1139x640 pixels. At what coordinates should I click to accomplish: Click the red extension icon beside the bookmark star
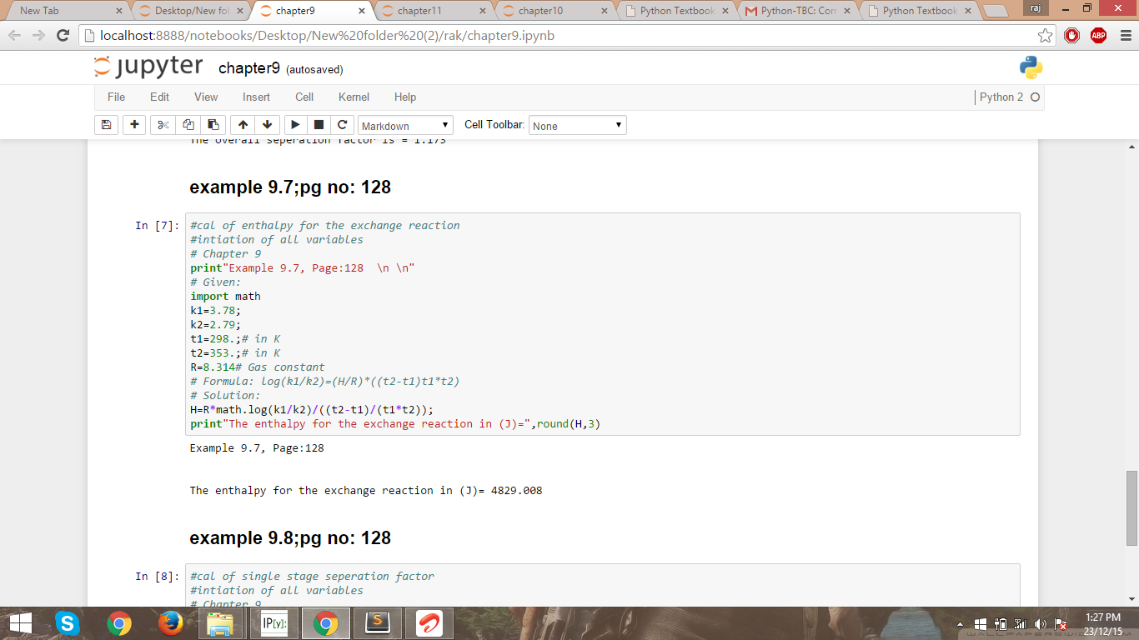tap(1072, 35)
